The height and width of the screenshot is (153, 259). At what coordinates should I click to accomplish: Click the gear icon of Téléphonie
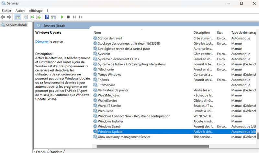pos(95,69)
